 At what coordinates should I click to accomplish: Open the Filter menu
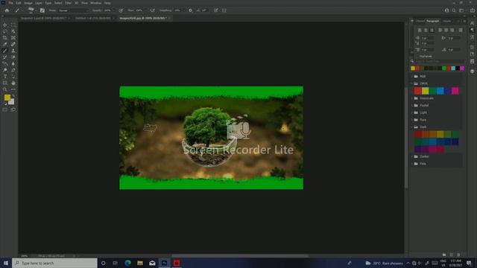point(68,3)
